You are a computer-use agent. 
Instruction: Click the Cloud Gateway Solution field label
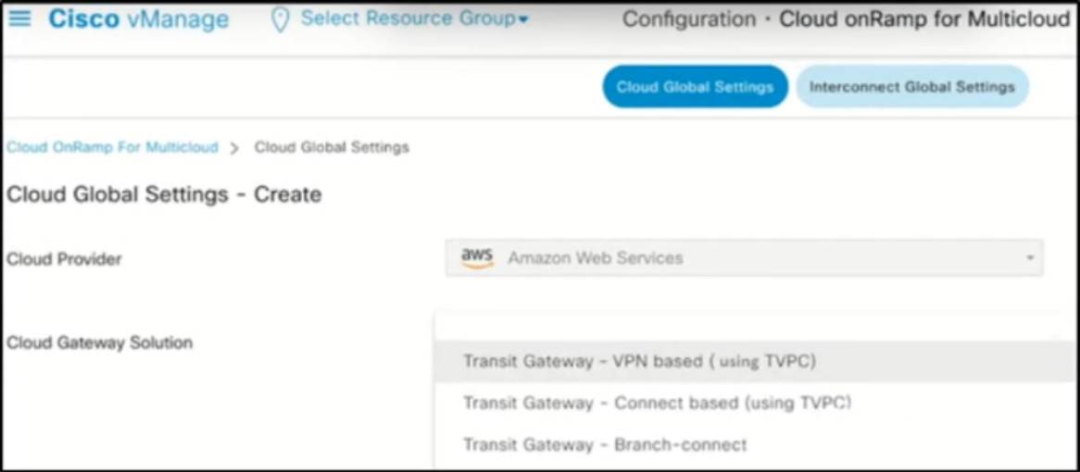pyautogui.click(x=99, y=342)
